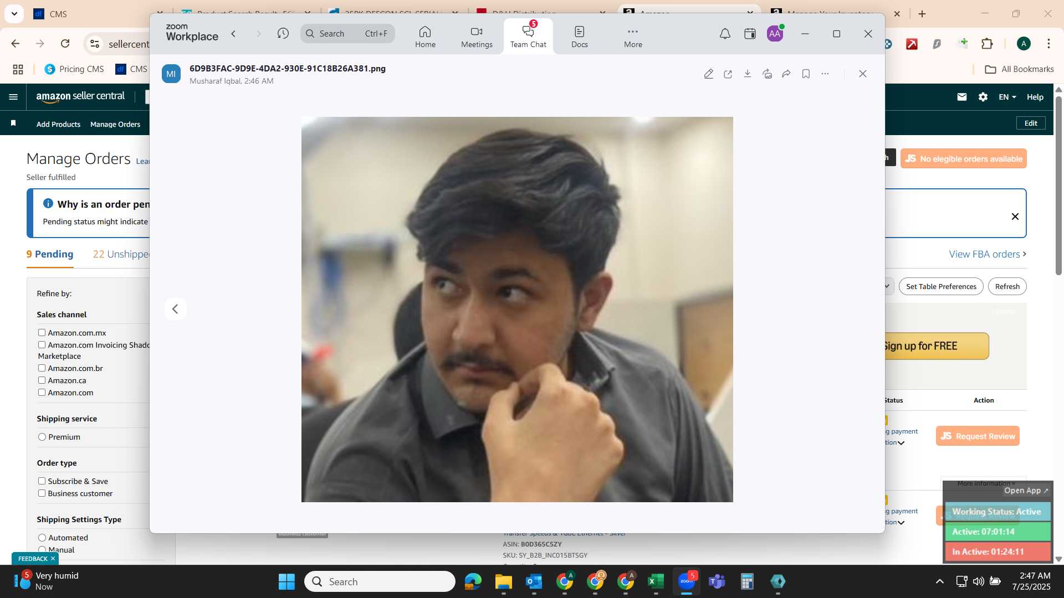Check Business customer order type
This screenshot has width=1064, height=598.
point(42,493)
